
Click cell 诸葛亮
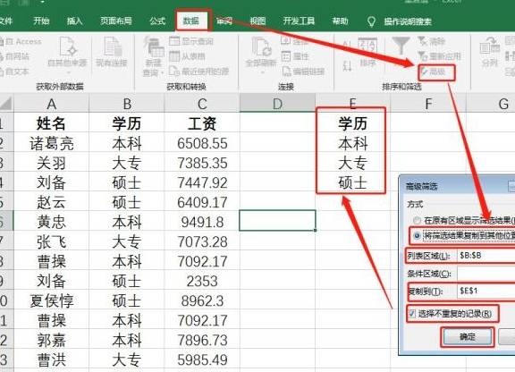click(x=51, y=143)
